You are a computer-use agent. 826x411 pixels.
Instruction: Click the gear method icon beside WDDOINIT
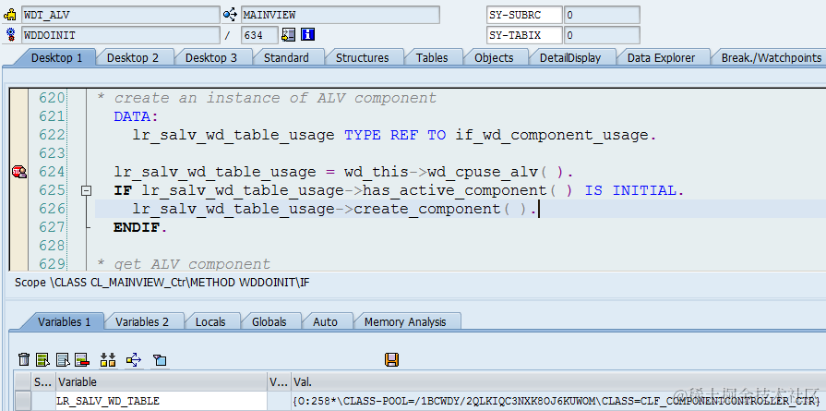tap(10, 35)
